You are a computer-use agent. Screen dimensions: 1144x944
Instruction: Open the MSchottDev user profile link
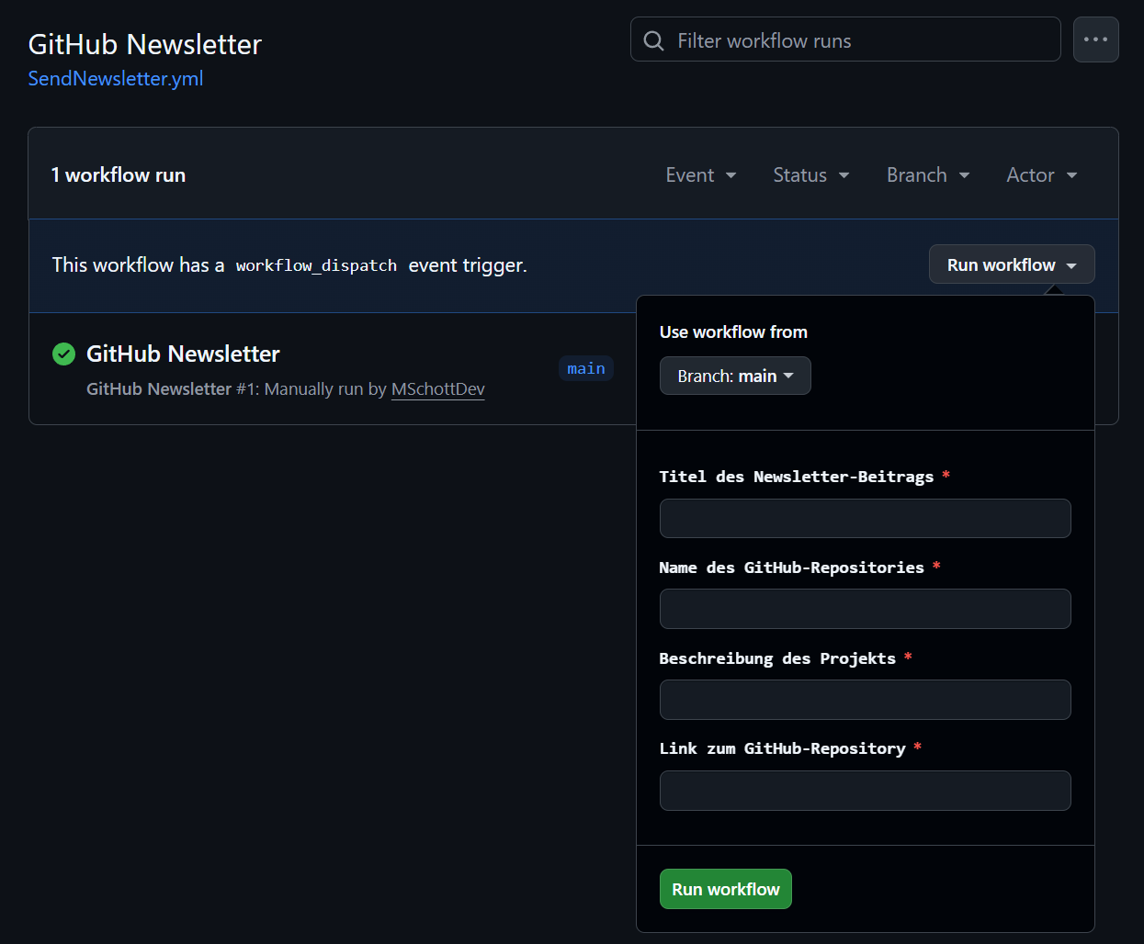(x=438, y=388)
